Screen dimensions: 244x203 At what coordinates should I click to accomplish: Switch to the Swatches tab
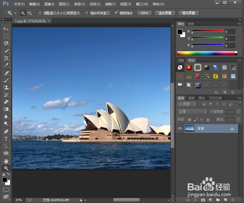click(x=191, y=24)
